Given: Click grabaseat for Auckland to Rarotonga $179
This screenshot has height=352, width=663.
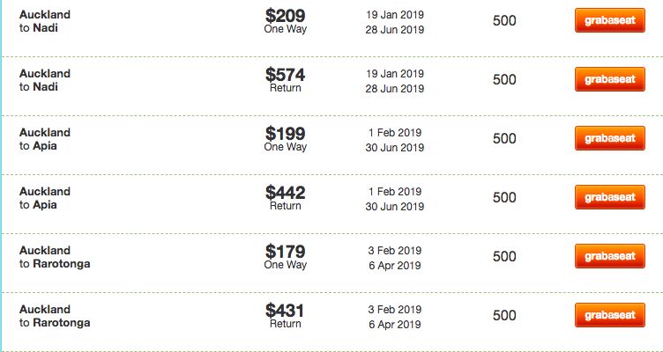Looking at the screenshot, I should coord(610,256).
